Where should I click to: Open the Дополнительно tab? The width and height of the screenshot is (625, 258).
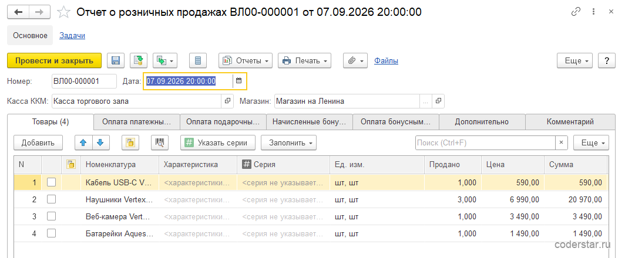[x=482, y=122]
